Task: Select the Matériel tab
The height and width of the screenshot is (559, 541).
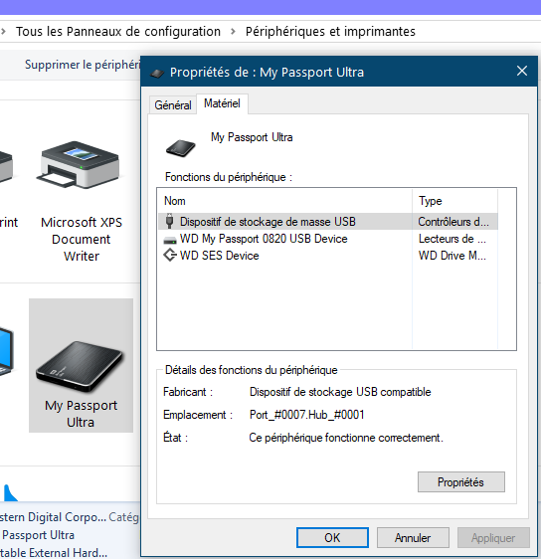Action: point(222,103)
